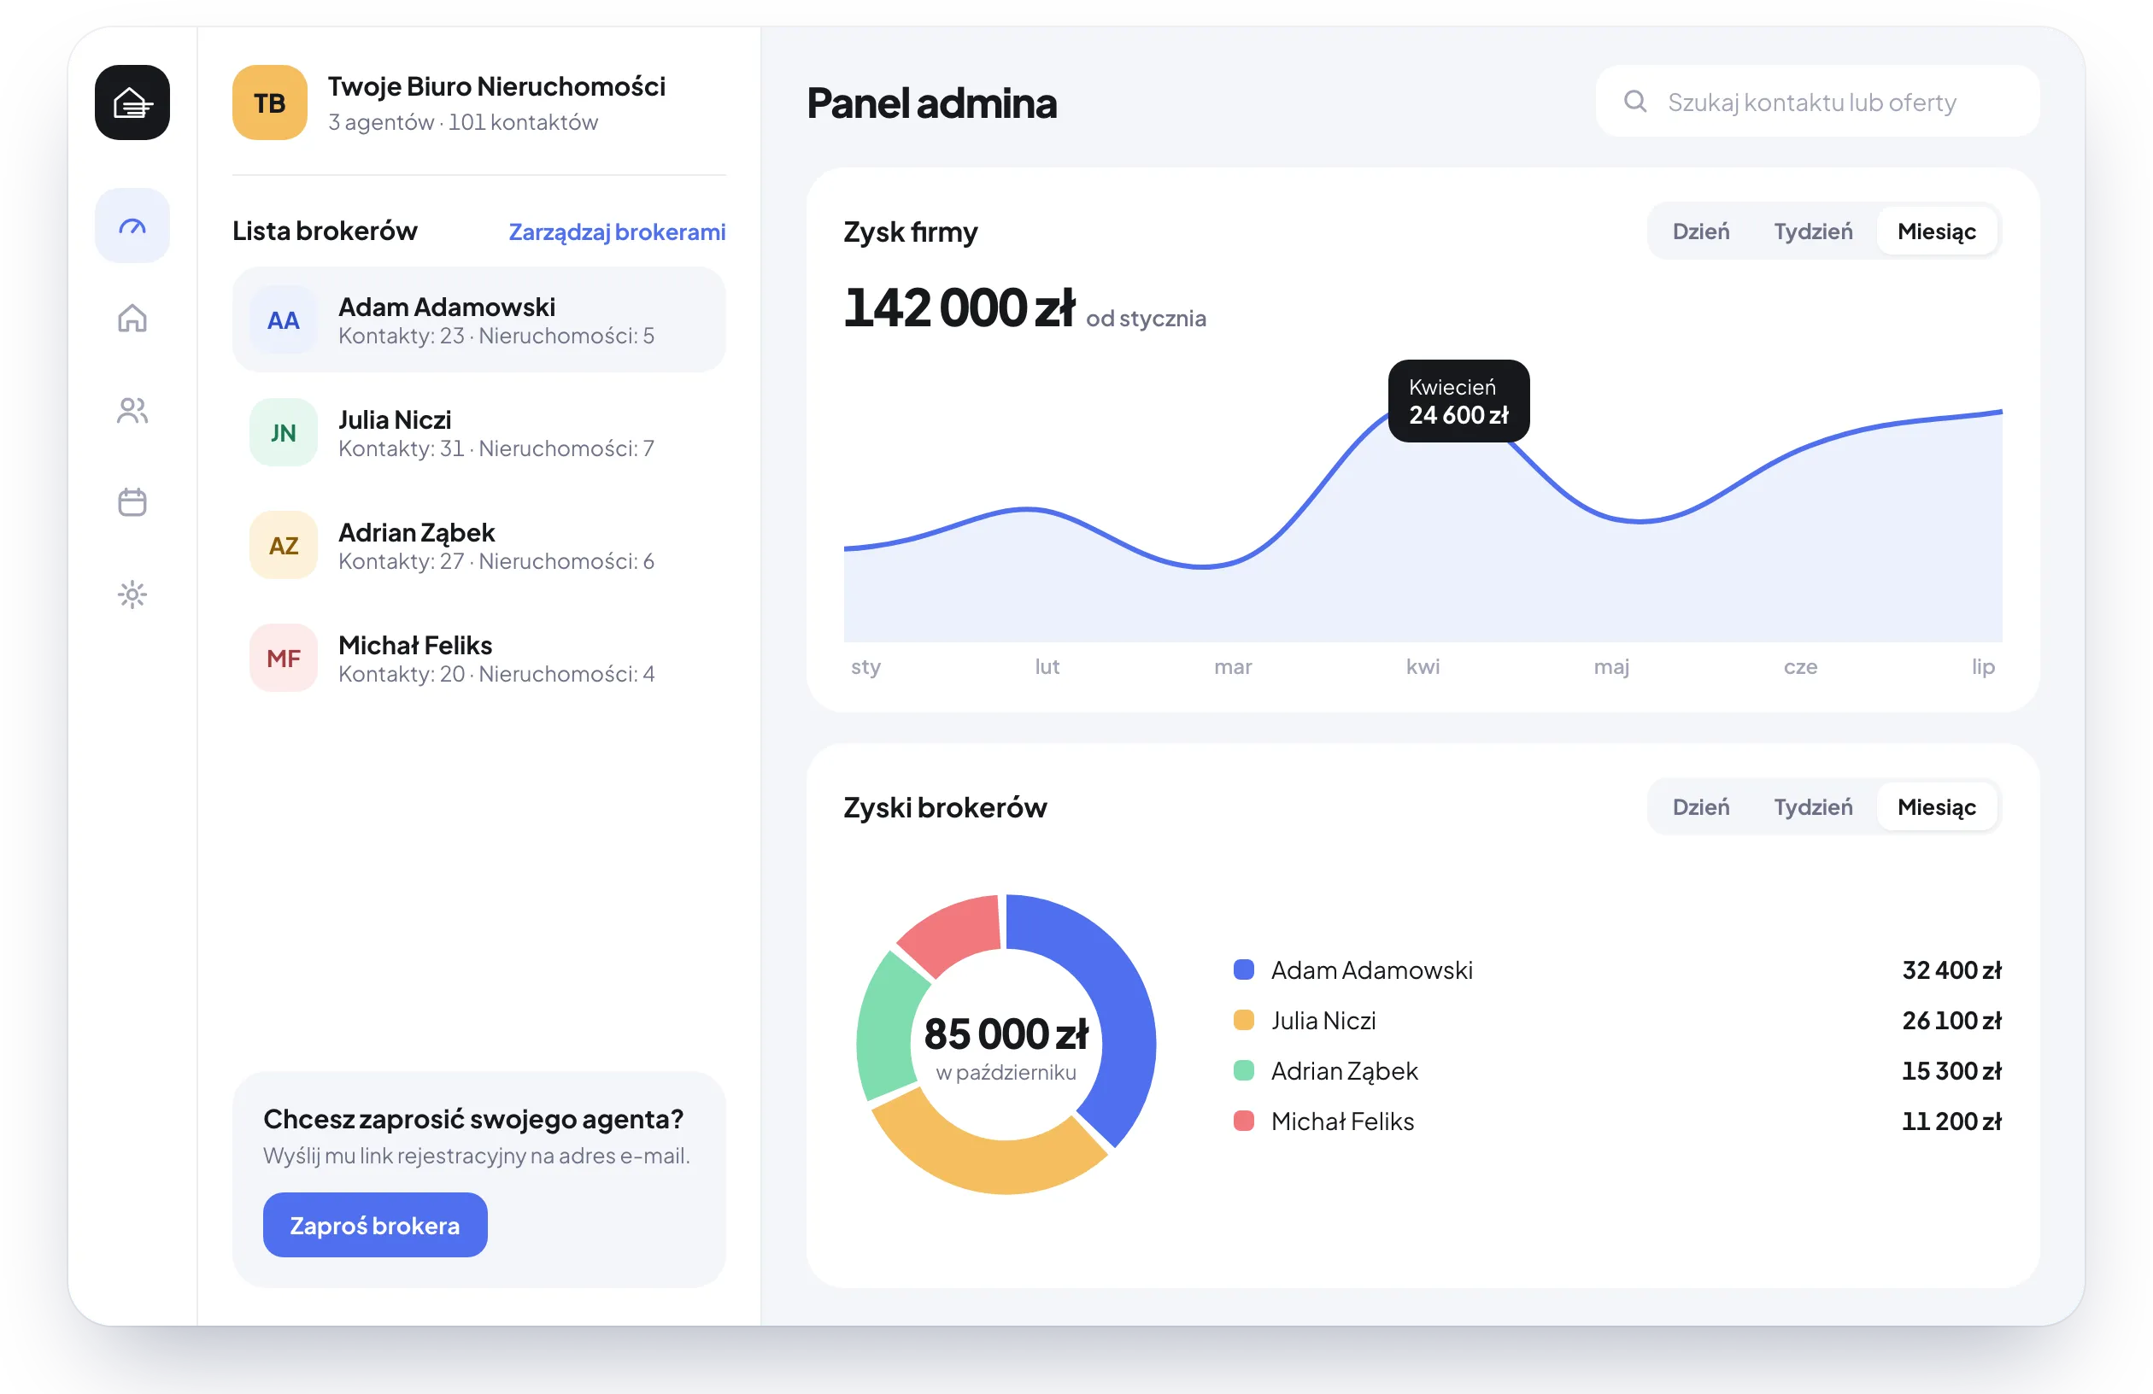This screenshot has height=1394, width=2153.
Task: Click the MF avatar badge
Action: click(x=283, y=658)
